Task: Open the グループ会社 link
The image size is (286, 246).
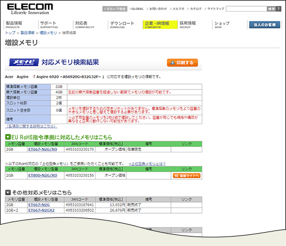Action: coord(115,9)
